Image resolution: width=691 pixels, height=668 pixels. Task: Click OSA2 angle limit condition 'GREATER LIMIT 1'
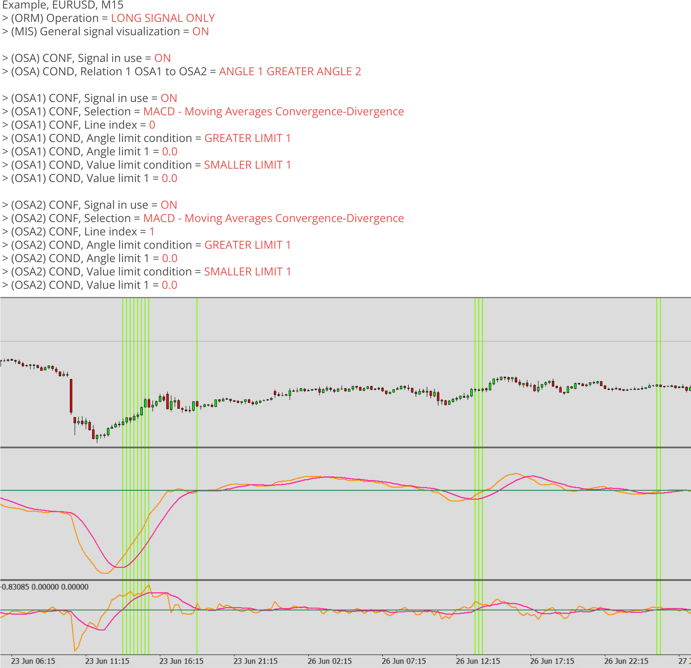pos(248,245)
